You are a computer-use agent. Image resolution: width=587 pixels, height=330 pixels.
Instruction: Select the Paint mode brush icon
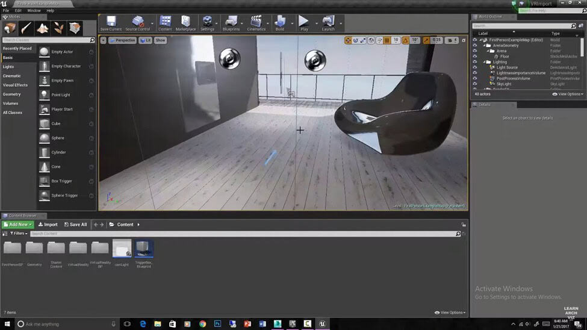click(x=26, y=28)
